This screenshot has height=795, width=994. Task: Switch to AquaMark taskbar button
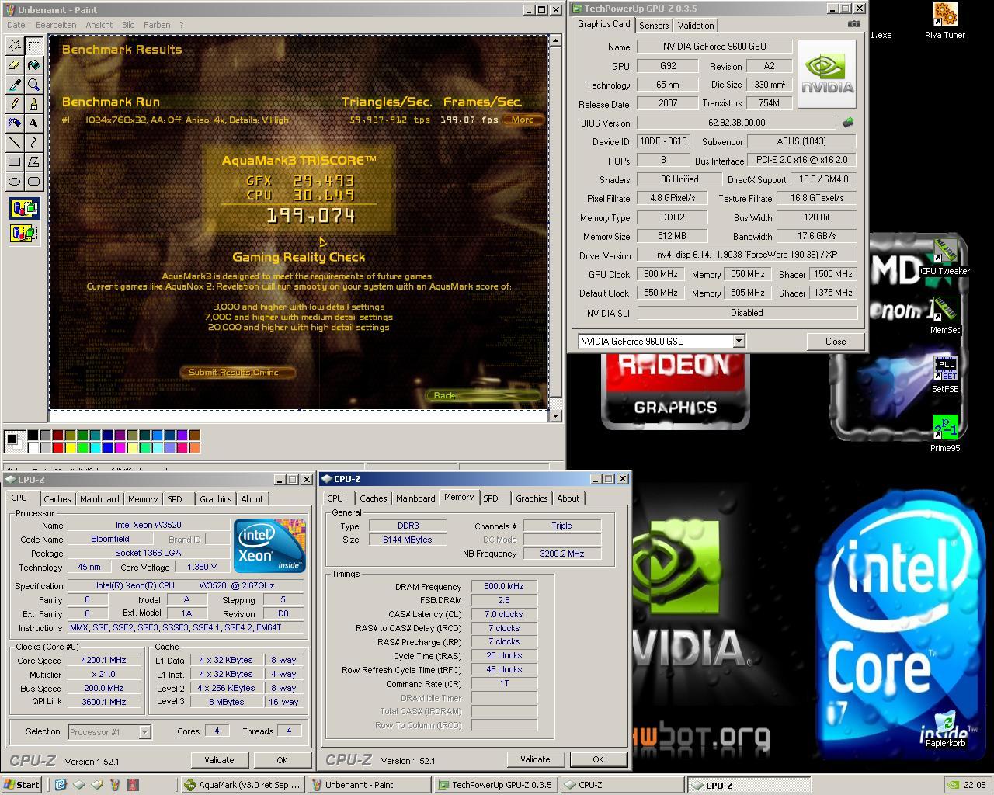point(242,785)
